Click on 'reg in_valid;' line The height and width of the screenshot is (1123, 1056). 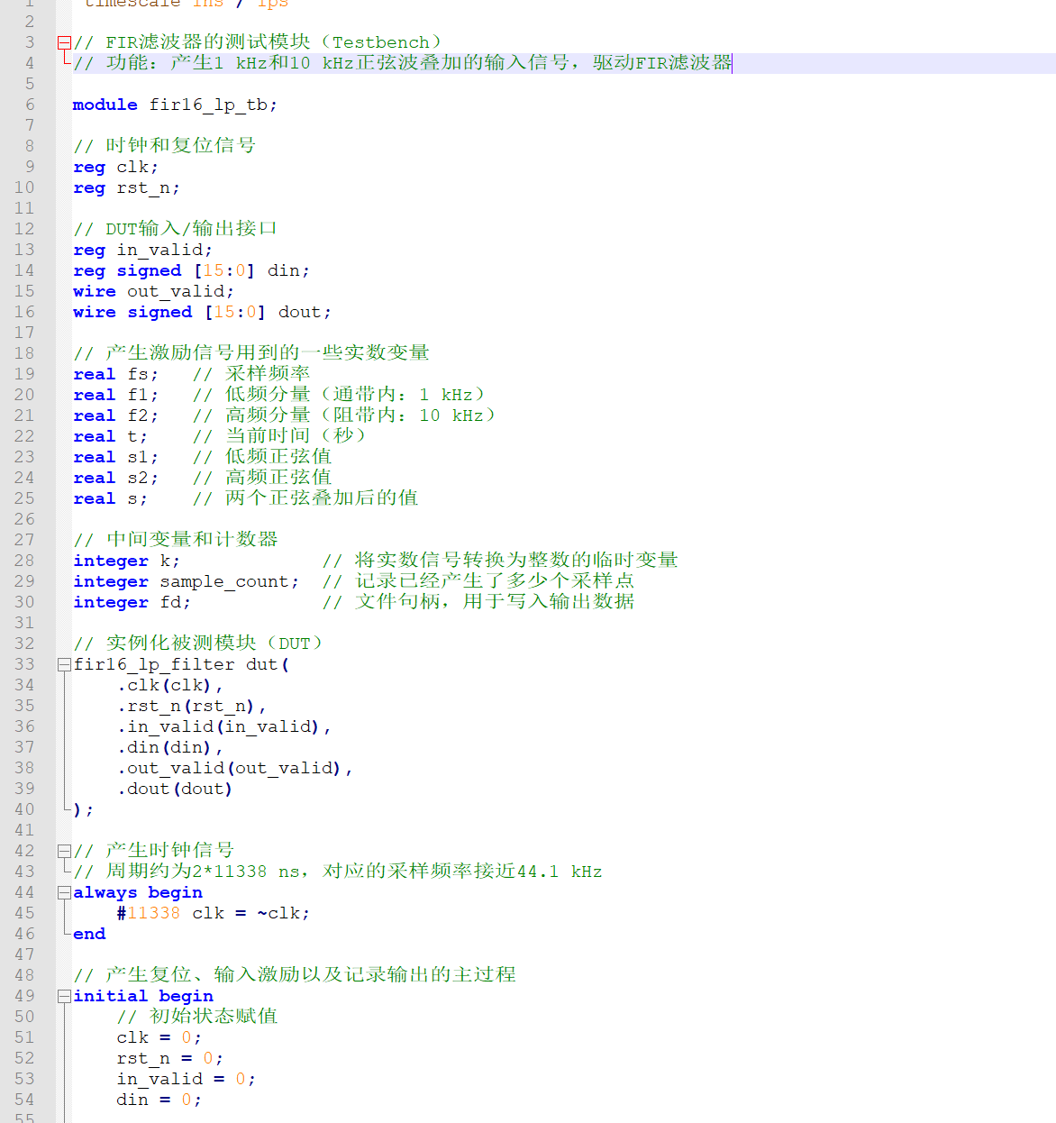[143, 250]
